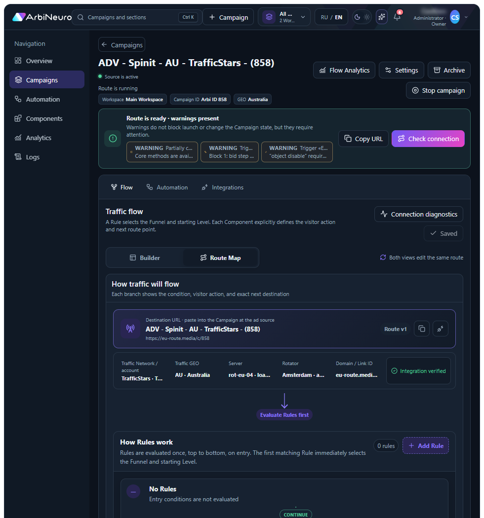Image resolution: width=484 pixels, height=518 pixels.
Task: Open the object disable warning chip
Action: (x=297, y=152)
